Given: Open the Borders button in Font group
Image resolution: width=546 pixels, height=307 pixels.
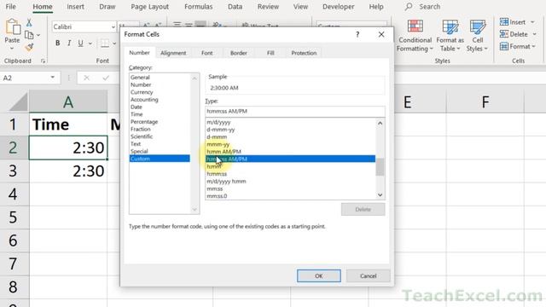Looking at the screenshot, I should pyautogui.click(x=104, y=43).
